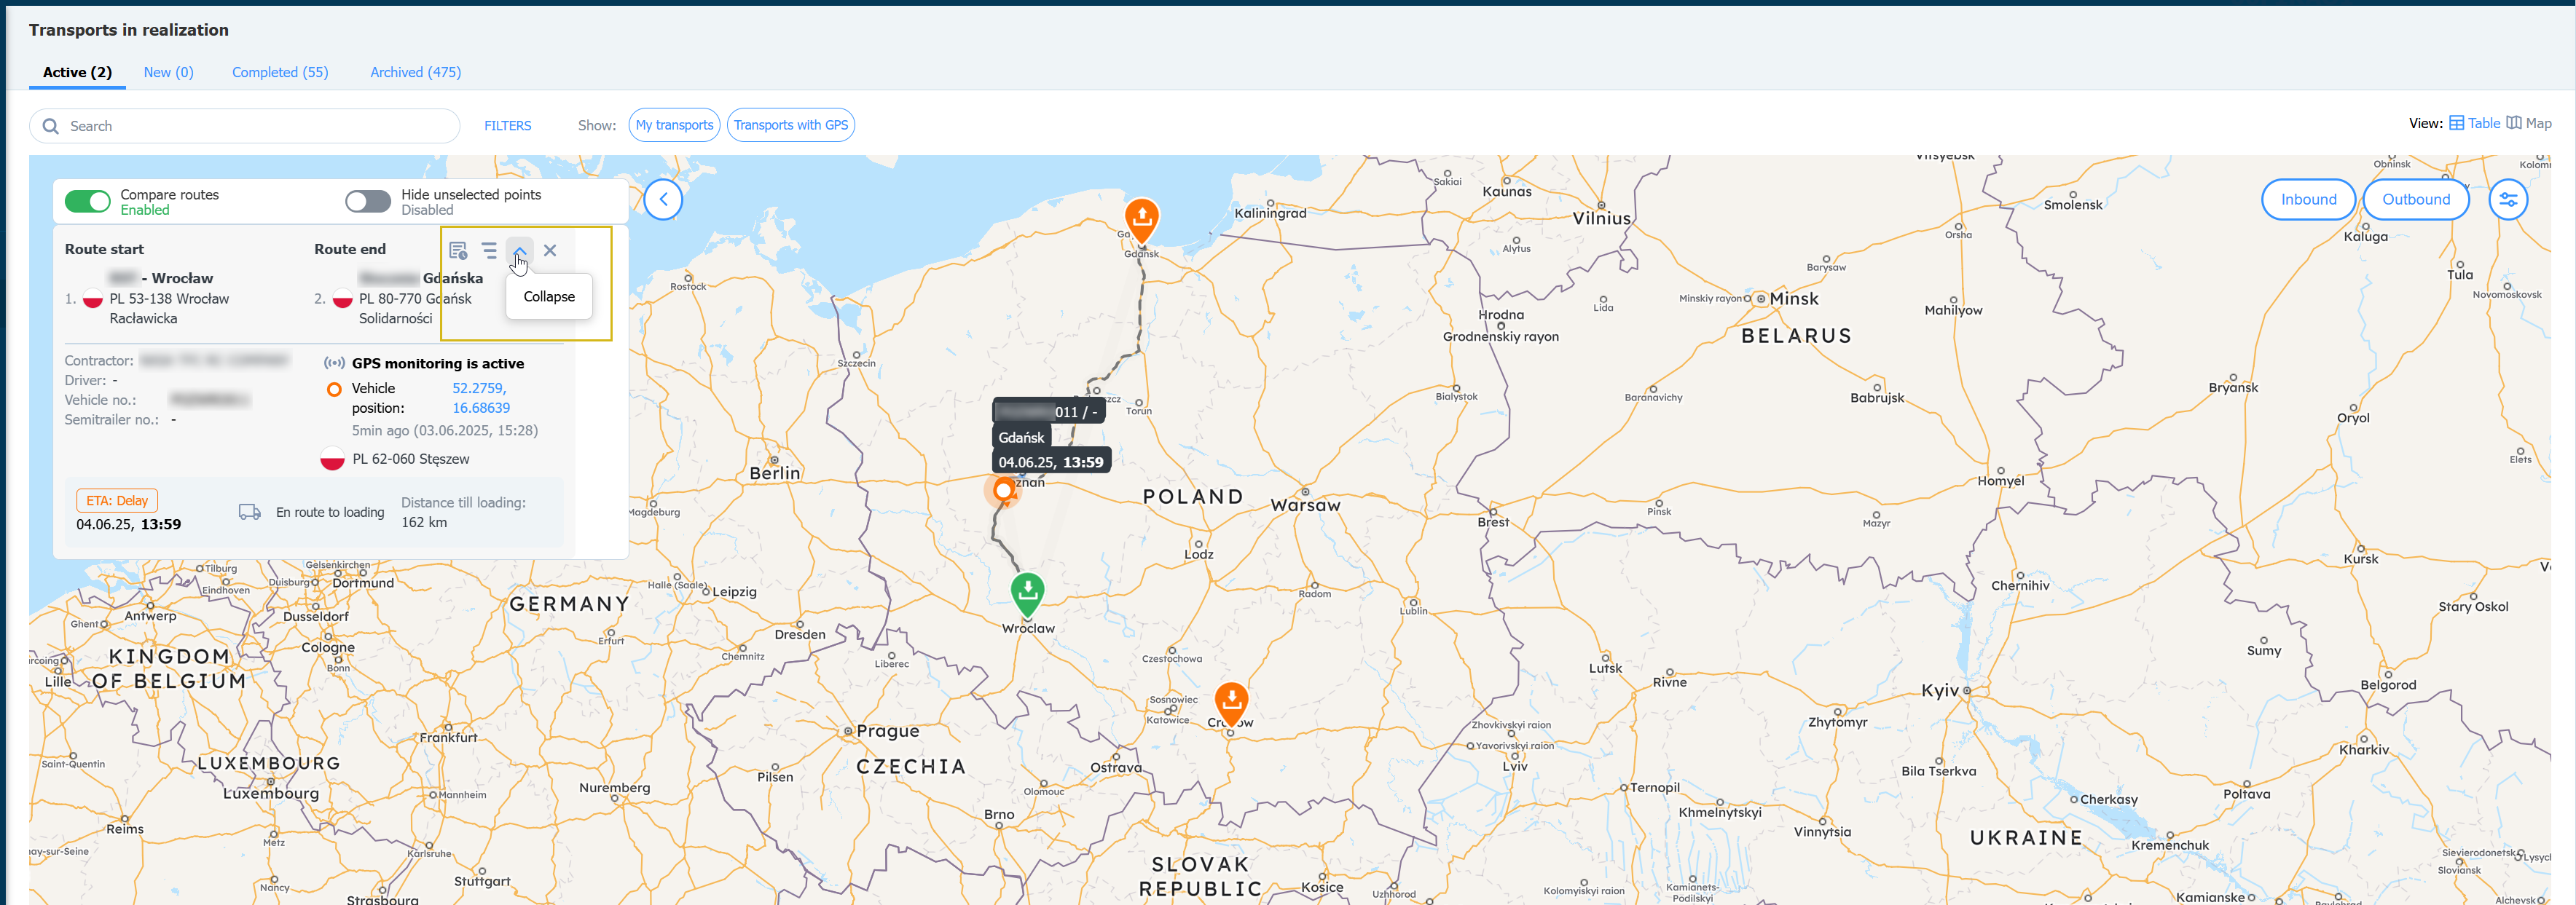Screen dimensions: 2576x905
Task: Enable Transports with GPS filter chip
Action: click(790, 125)
